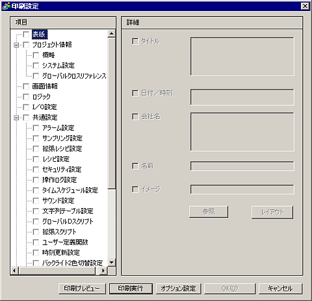Close the 印刷設定 dialog with X

tap(305, 6)
